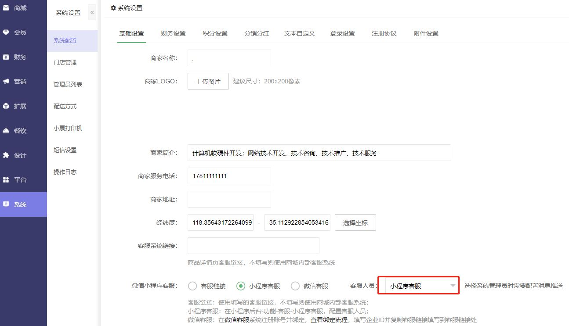569x326 pixels.
Task: Switch to the 财务设置 tab
Action: tap(173, 33)
